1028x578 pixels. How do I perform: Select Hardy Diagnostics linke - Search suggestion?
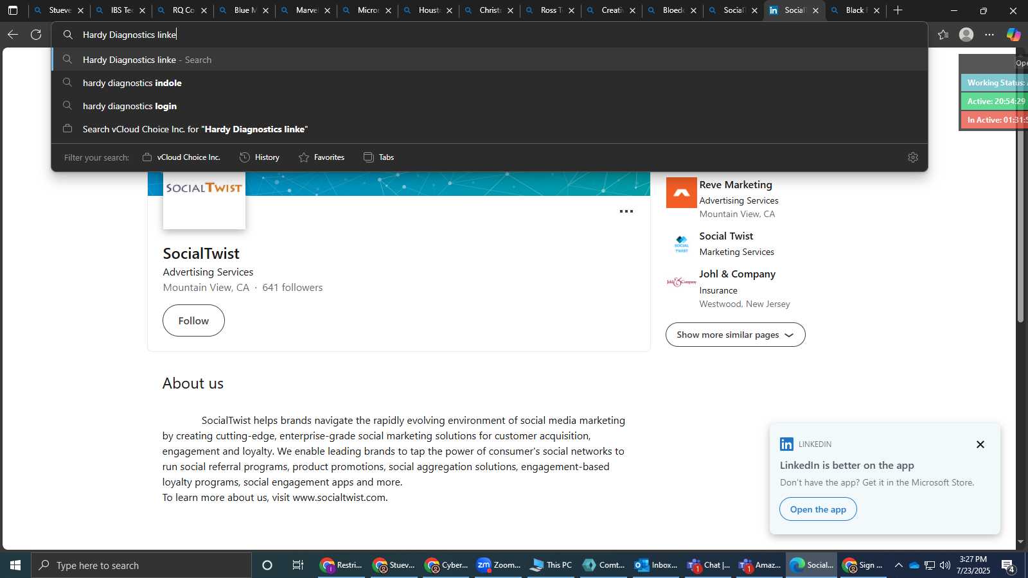pyautogui.click(x=490, y=60)
